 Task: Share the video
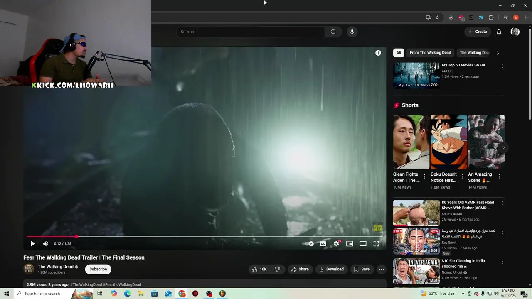pyautogui.click(x=300, y=269)
